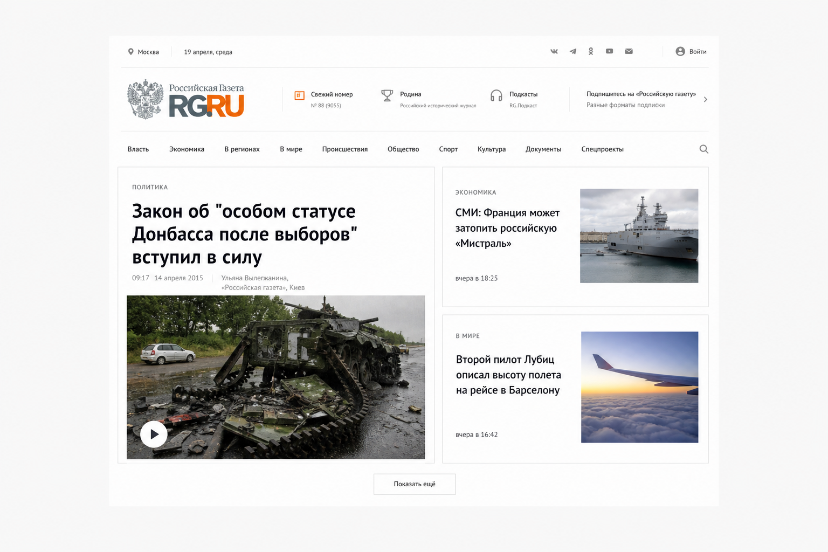This screenshot has width=828, height=552.
Task: Click the headphones icon for Подкасты
Action: [496, 95]
